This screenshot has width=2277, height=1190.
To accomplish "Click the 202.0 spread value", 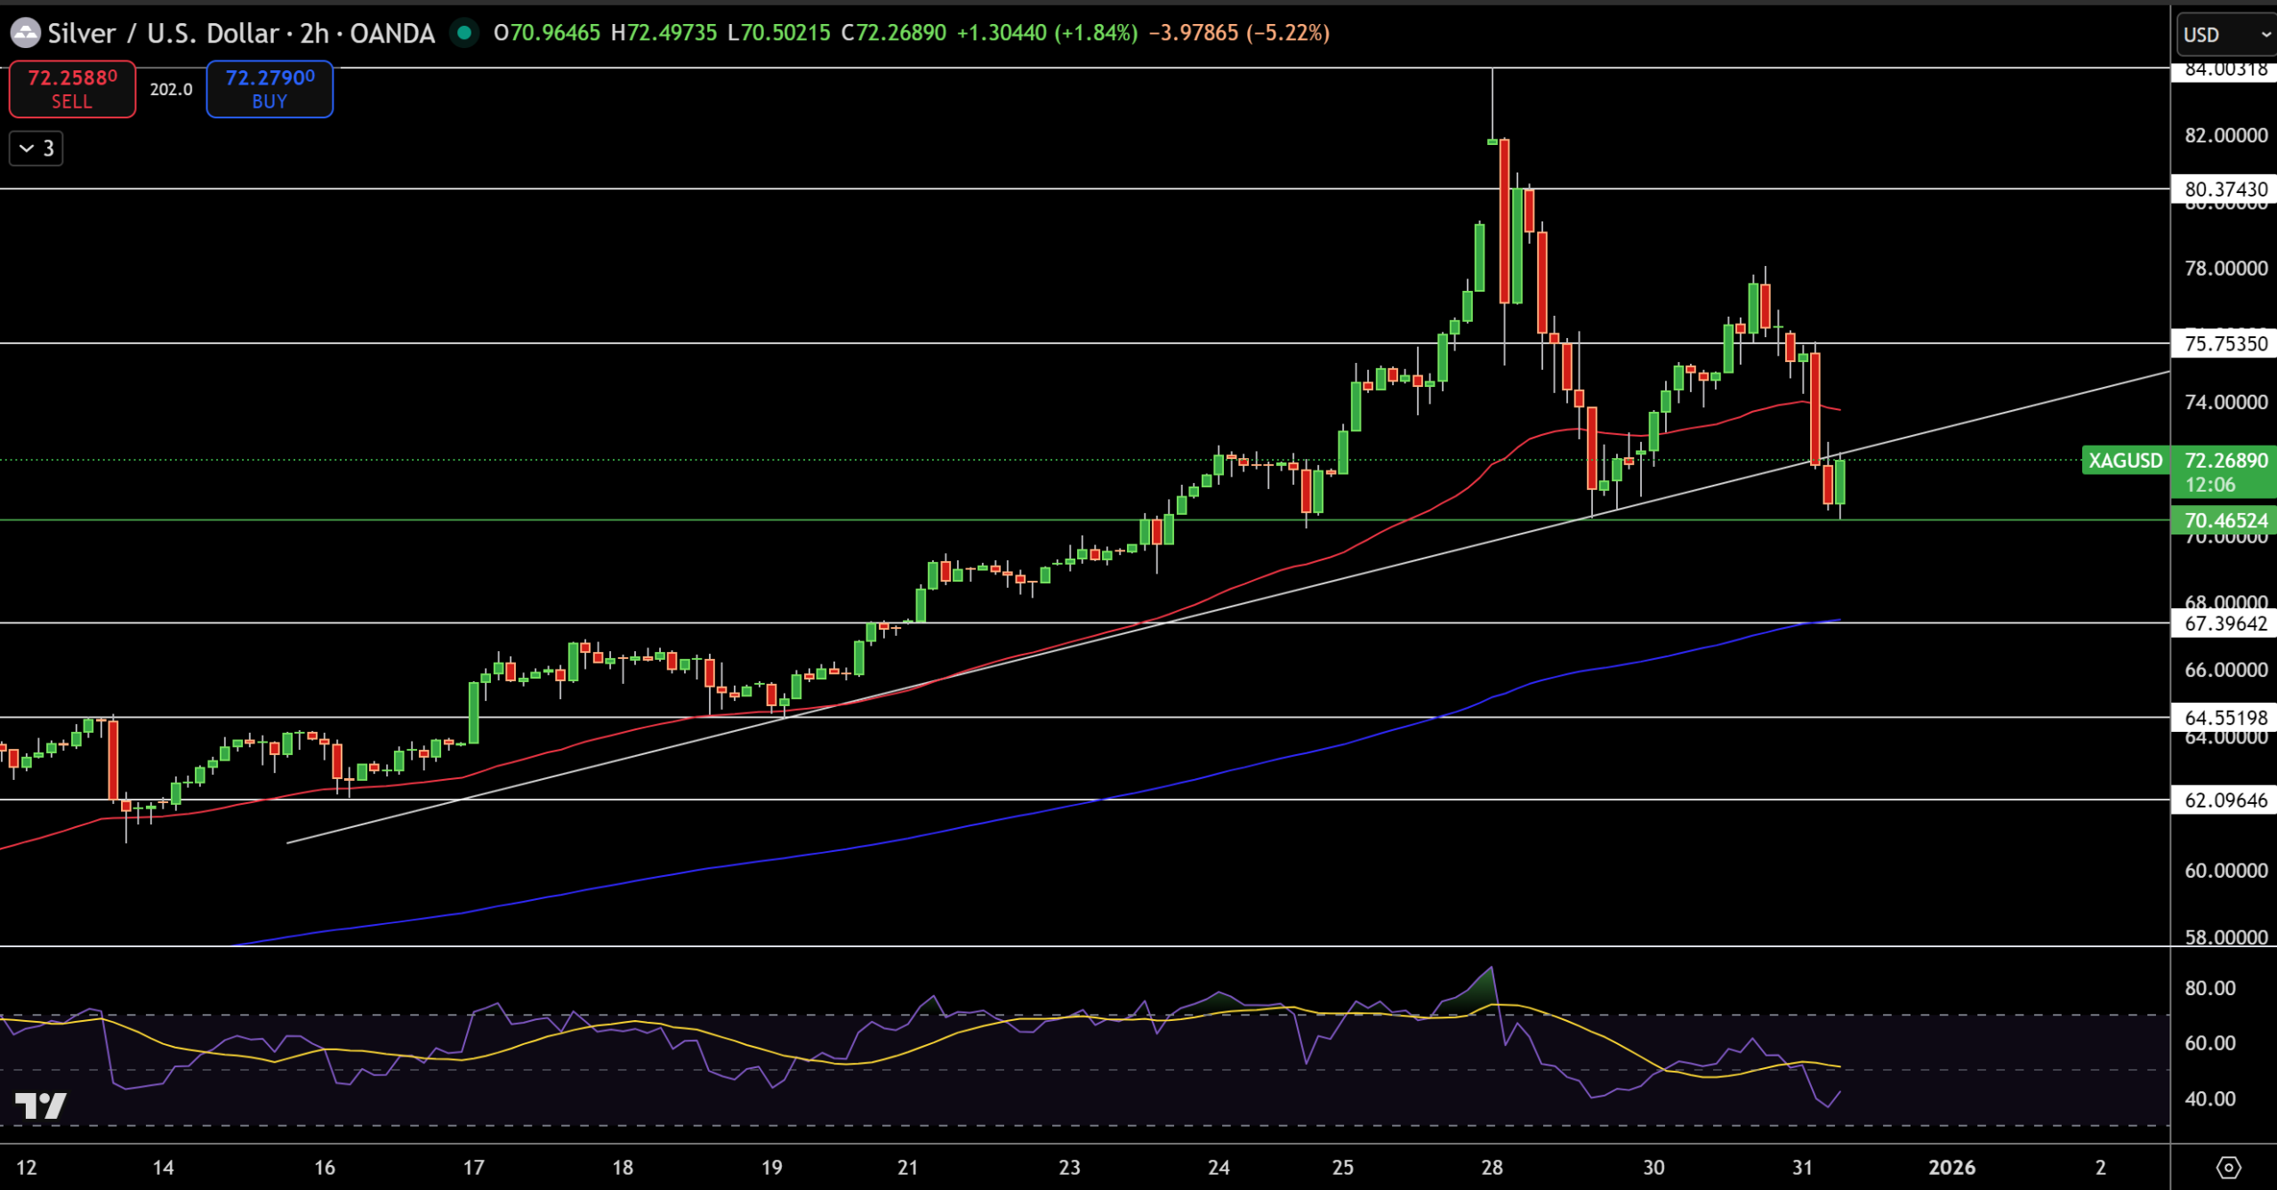I will click(171, 89).
